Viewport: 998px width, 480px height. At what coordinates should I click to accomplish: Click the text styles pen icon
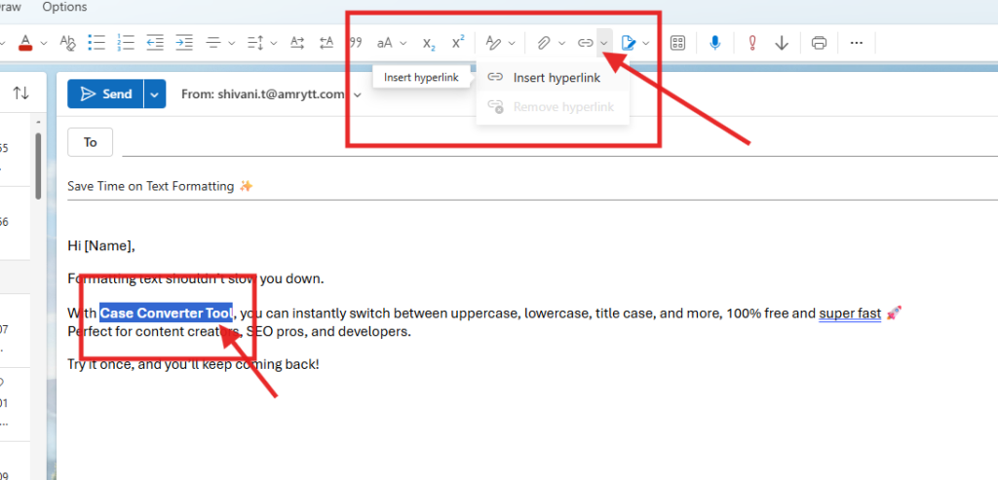pos(493,43)
